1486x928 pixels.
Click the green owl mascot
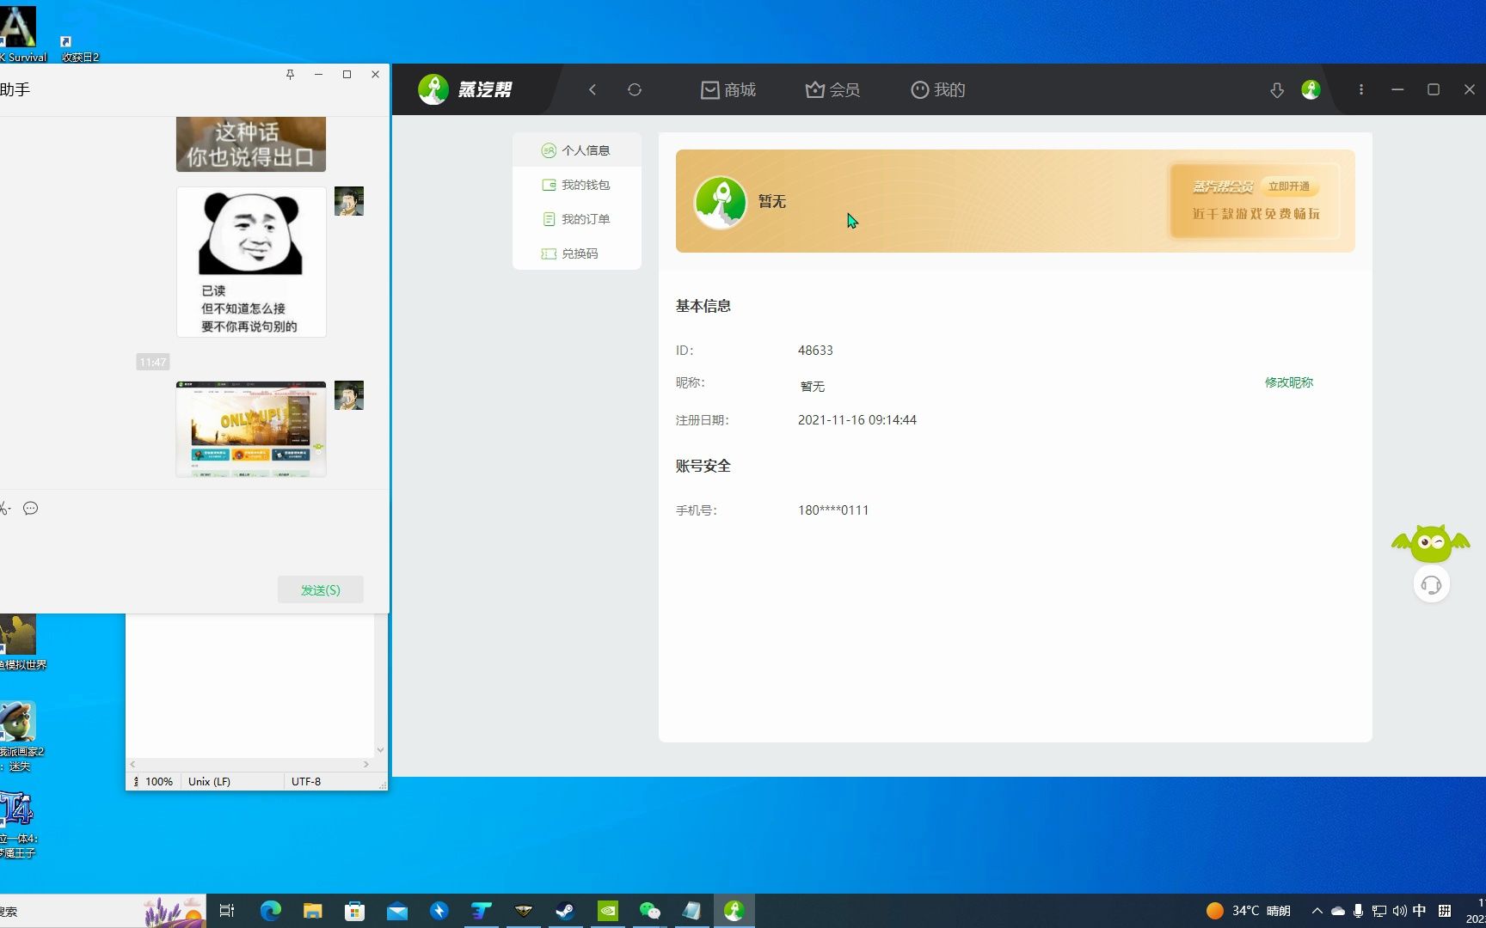[1431, 543]
